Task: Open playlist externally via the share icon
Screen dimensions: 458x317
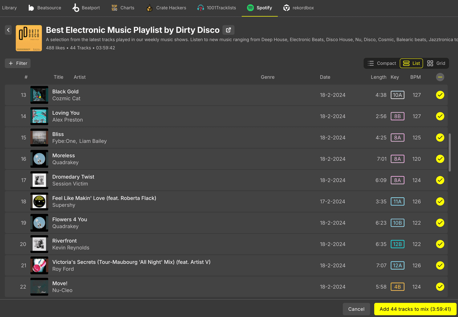Action: (228, 30)
